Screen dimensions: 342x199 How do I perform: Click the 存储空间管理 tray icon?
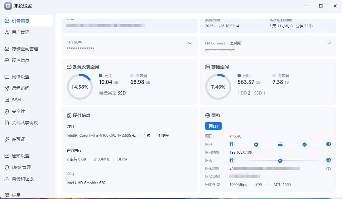7,49
